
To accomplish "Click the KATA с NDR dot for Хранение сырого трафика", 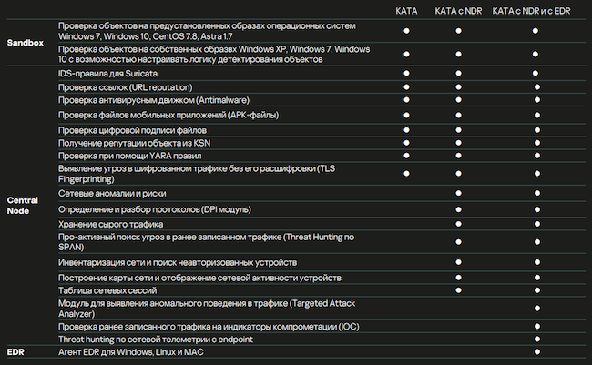I will tap(458, 223).
